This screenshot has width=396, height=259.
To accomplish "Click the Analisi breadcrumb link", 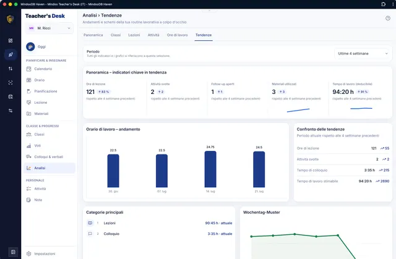I will tap(90, 15).
